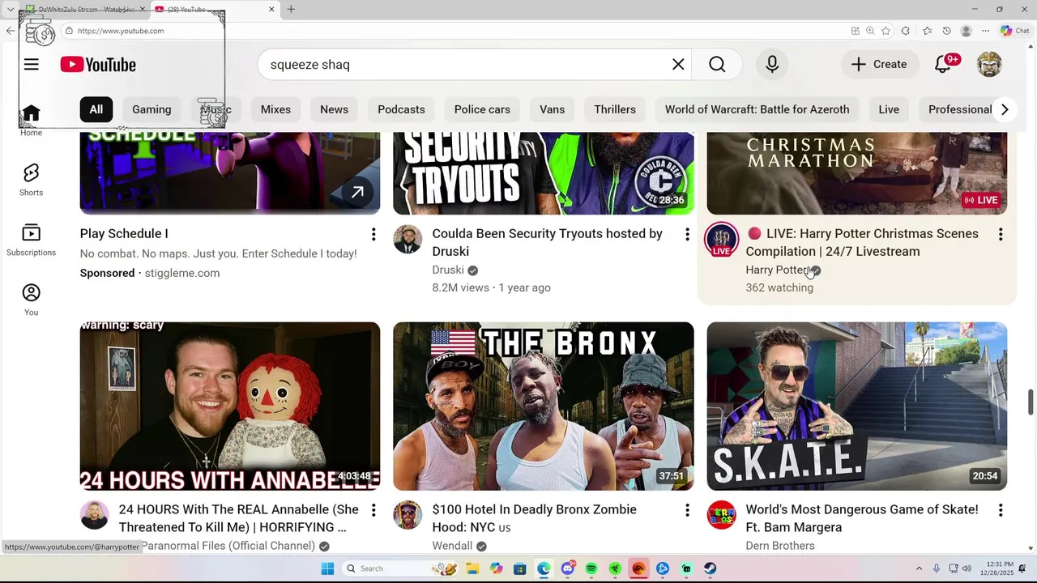The height and width of the screenshot is (583, 1037).
Task: Show hidden system tray icons
Action: click(919, 568)
